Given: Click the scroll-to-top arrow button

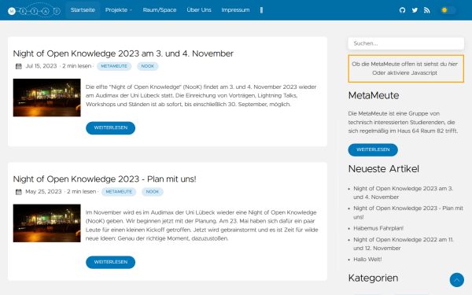Looking at the screenshot, I should coord(456,280).
